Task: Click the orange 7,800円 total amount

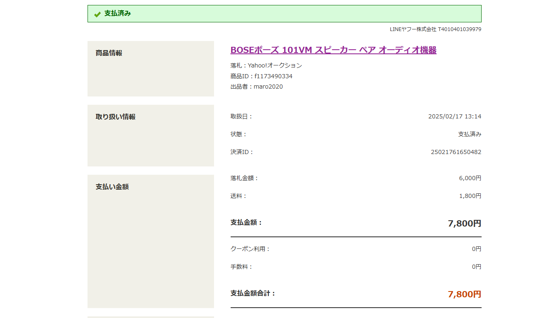Action: click(x=464, y=294)
